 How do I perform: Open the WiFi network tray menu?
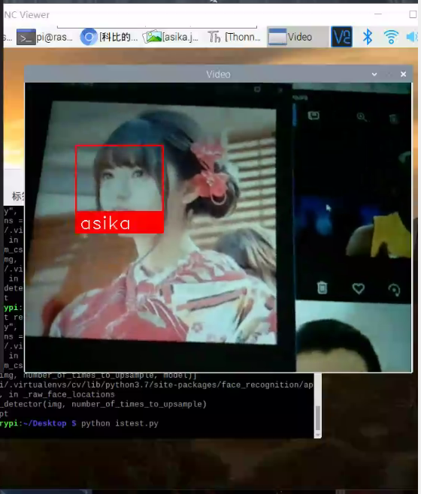391,37
